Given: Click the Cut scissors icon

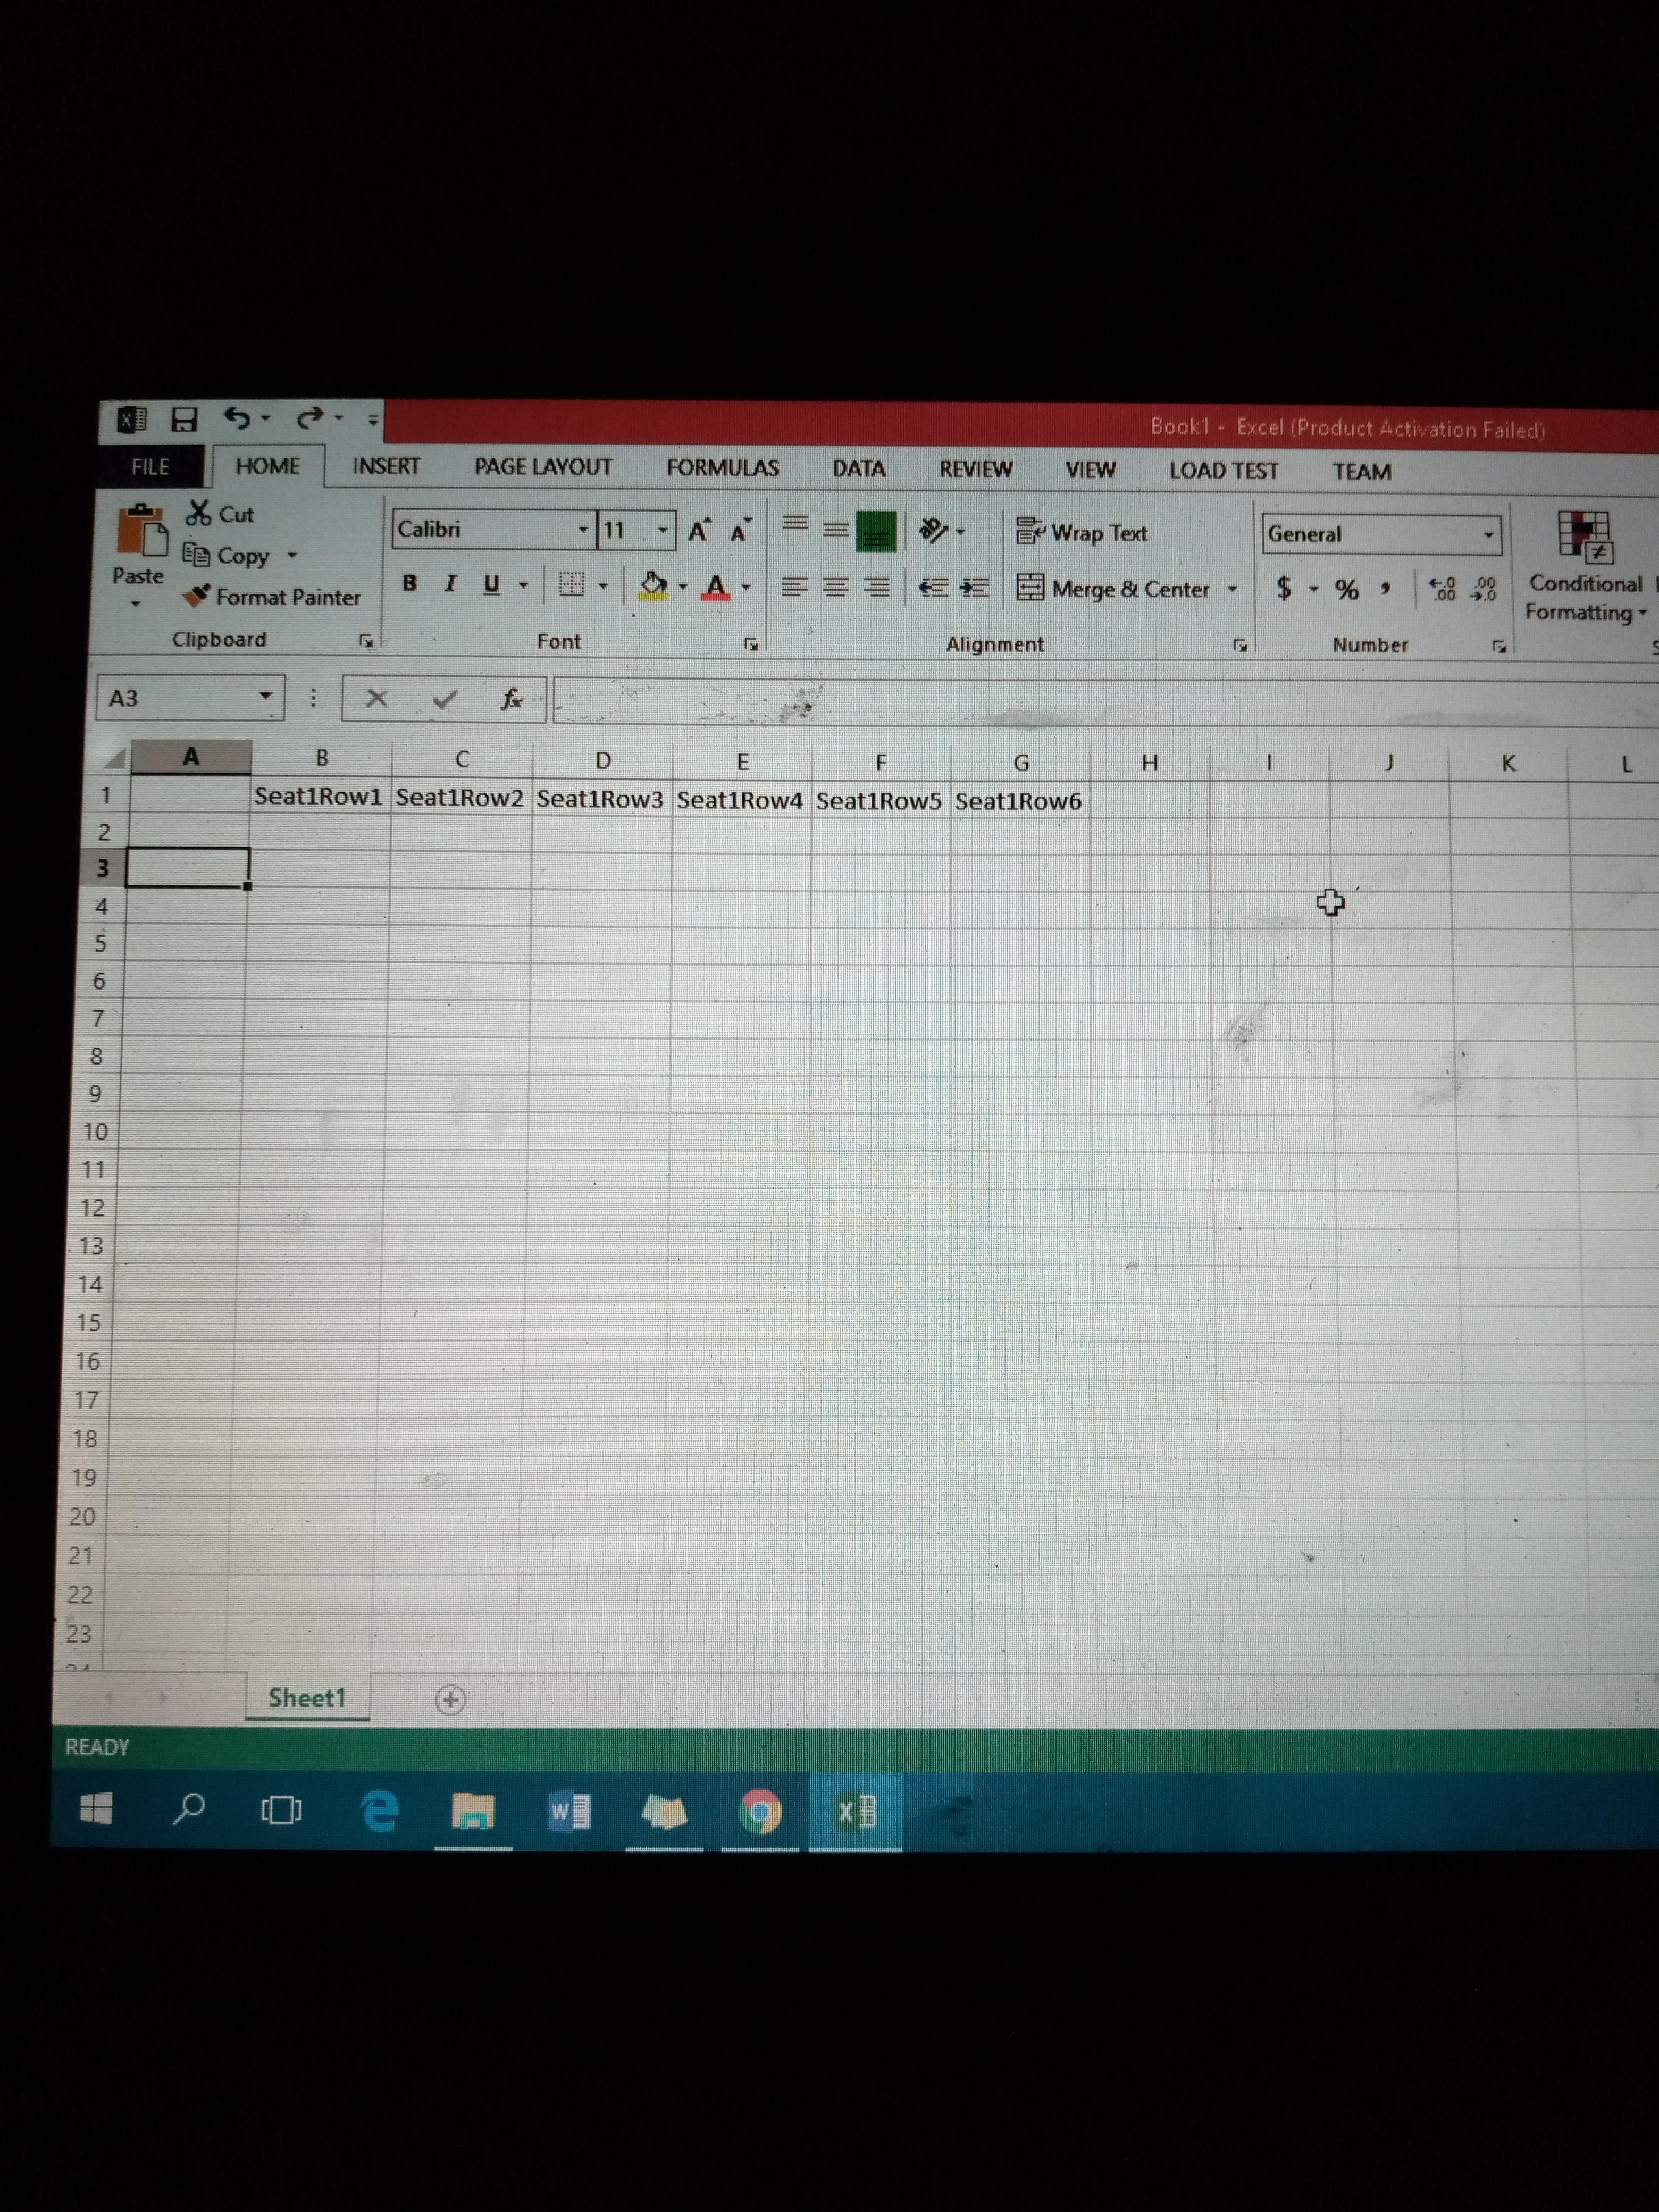Looking at the screenshot, I should pyautogui.click(x=199, y=513).
